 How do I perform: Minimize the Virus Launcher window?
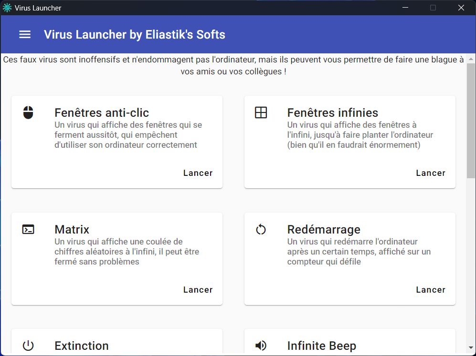click(x=405, y=8)
